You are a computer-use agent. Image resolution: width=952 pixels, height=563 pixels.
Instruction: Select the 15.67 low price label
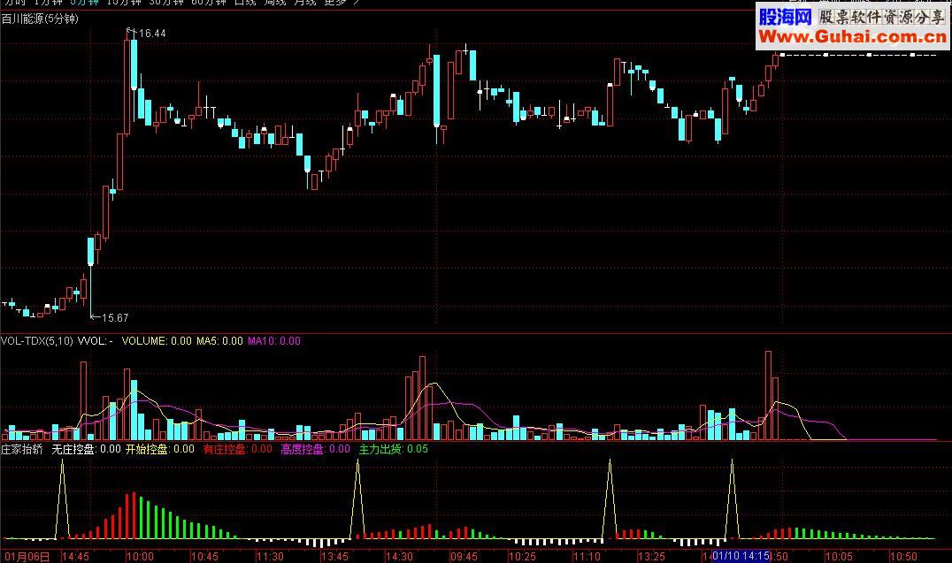115,318
